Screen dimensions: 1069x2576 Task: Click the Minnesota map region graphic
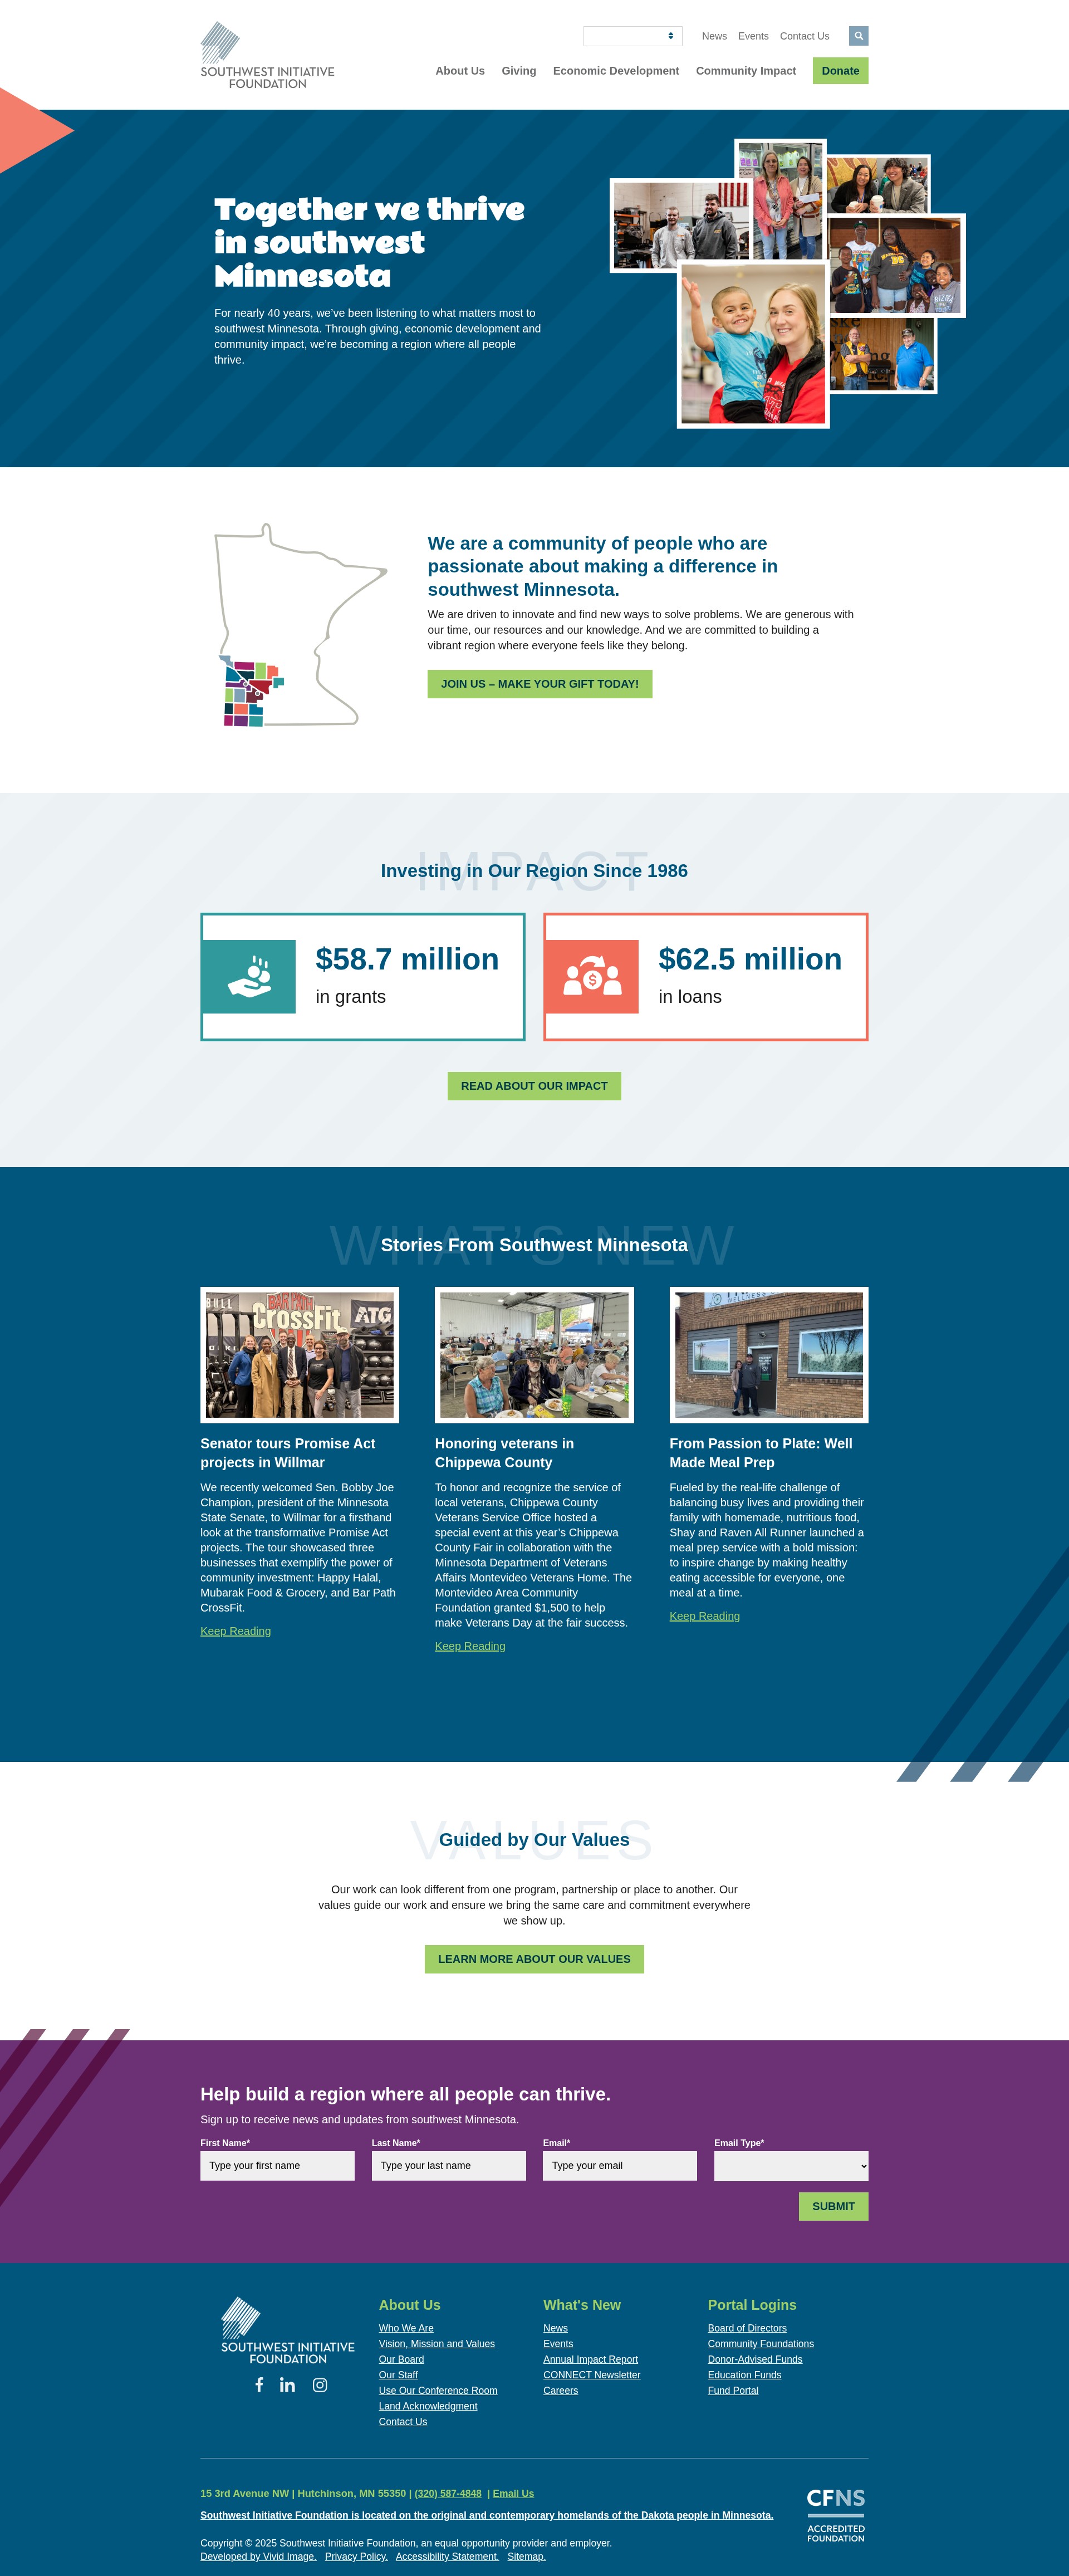pos(300,625)
